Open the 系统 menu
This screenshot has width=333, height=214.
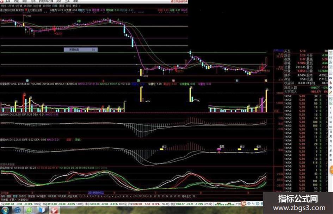pos(7,1)
